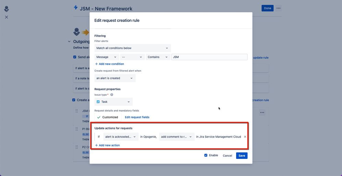Click the Issue type help question icon
Viewport: 342px width, 176px height.
(112, 95)
